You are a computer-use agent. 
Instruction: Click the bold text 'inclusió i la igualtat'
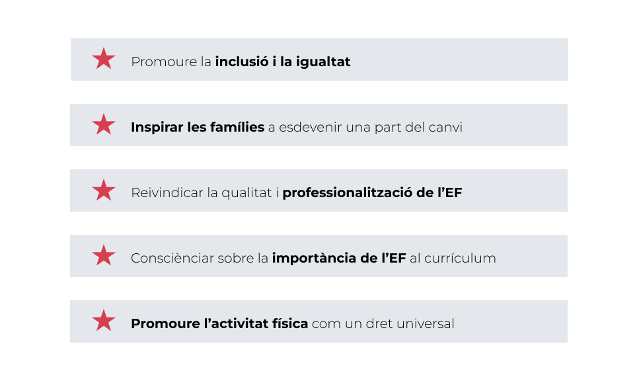(282, 62)
